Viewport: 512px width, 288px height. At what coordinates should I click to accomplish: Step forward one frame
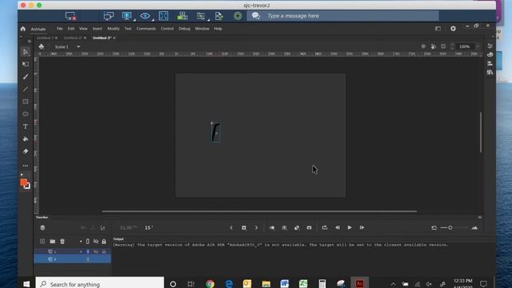tap(362, 227)
